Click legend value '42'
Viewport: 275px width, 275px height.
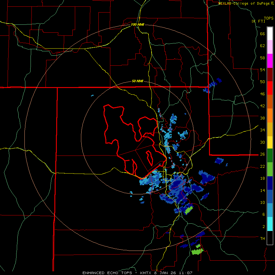pyautogui.click(x=262, y=106)
